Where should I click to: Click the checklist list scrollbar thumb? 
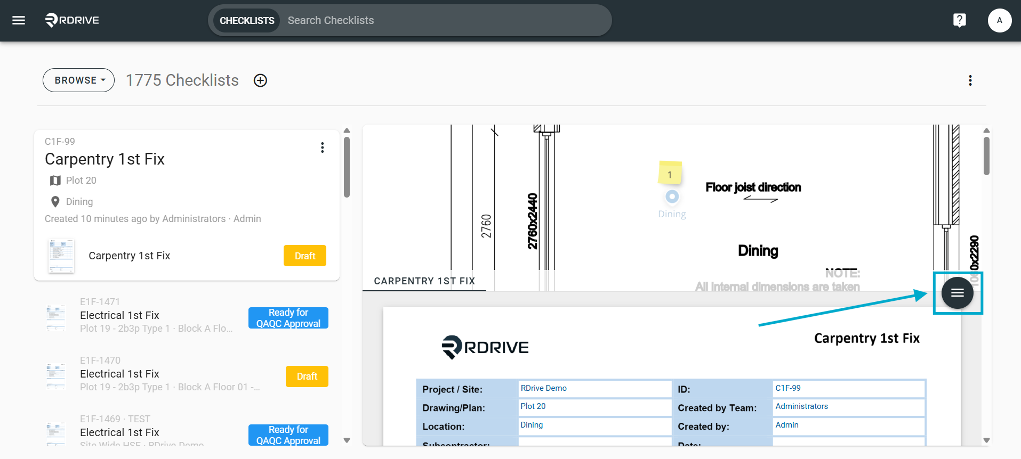[347, 167]
